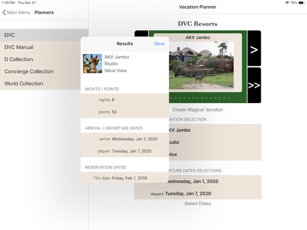Image resolution: width=307 pixels, height=230 pixels.
Task: Open DVC Manual planner
Action: point(40,47)
